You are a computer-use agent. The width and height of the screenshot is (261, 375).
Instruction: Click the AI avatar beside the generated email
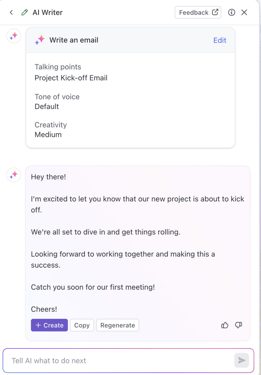(14, 175)
